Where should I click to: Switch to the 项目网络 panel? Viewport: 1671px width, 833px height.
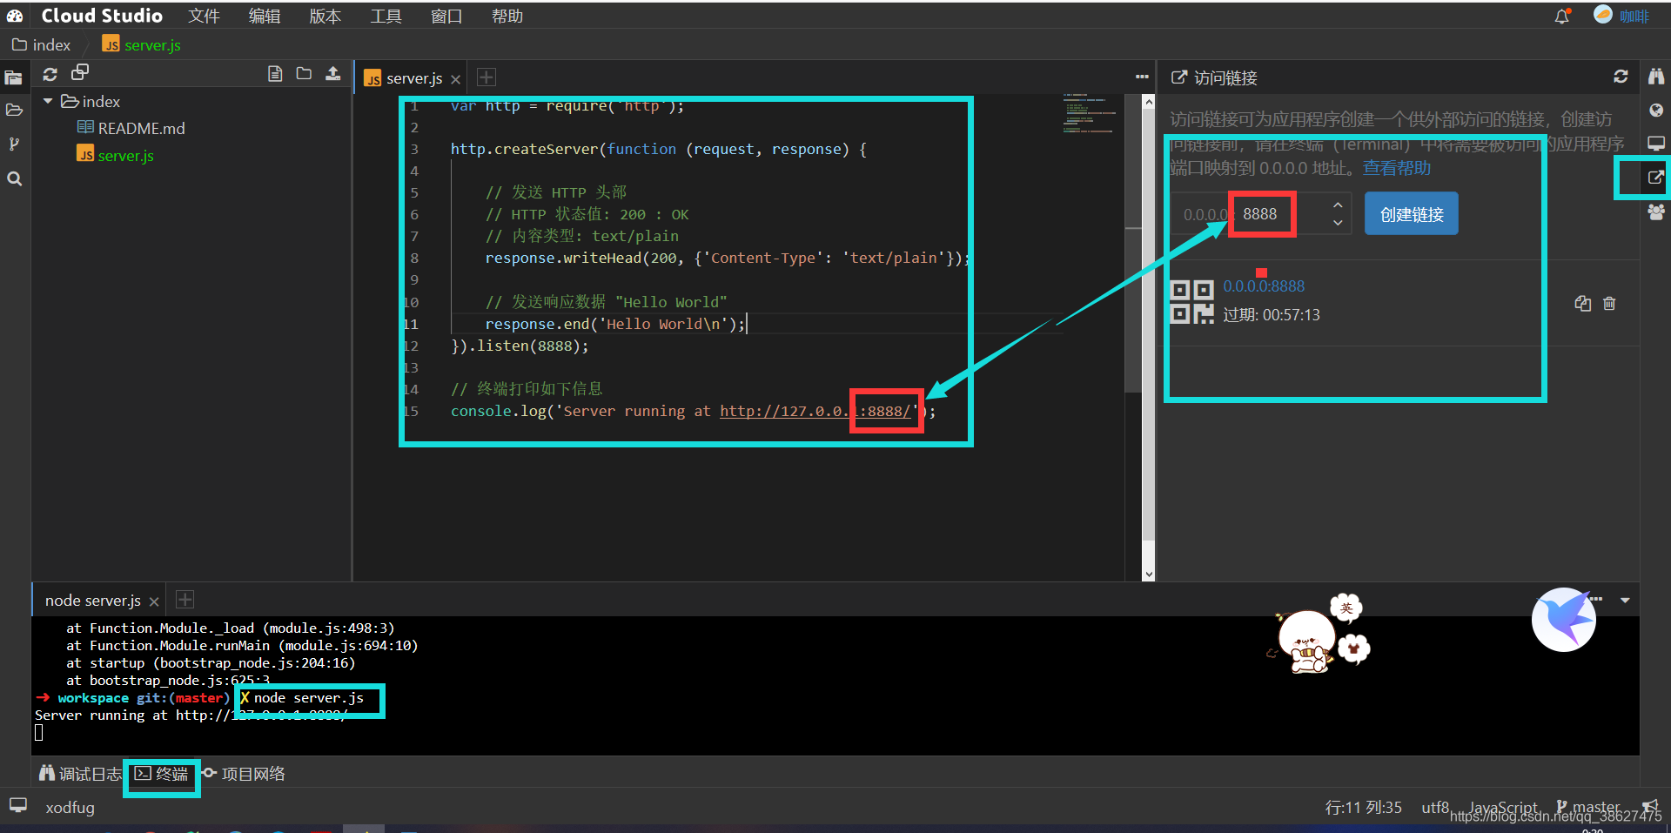point(244,774)
